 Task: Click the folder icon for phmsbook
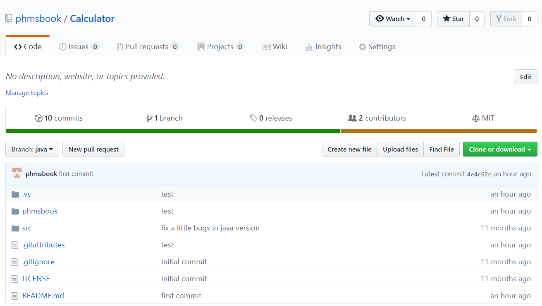(x=15, y=211)
